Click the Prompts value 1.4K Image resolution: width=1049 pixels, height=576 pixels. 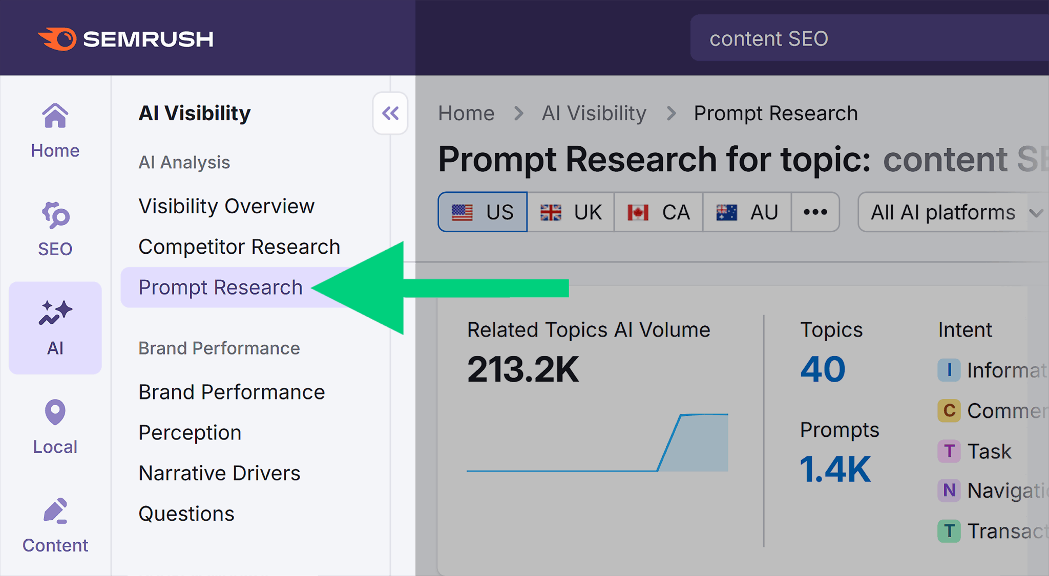(835, 469)
